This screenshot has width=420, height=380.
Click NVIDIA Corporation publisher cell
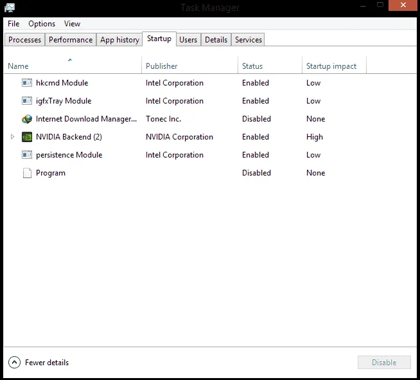(179, 137)
